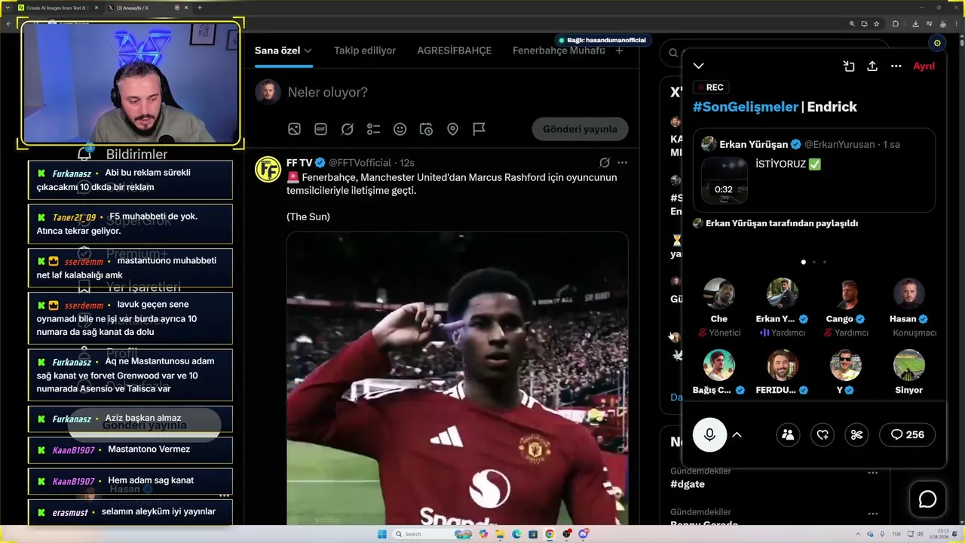This screenshot has height=543, width=965.
Task: Open the Space's 256 comments
Action: (x=907, y=434)
